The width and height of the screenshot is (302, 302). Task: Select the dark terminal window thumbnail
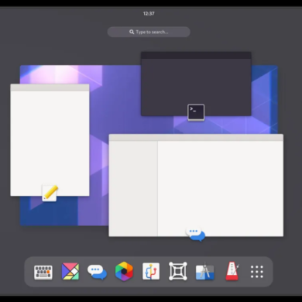coord(196,84)
